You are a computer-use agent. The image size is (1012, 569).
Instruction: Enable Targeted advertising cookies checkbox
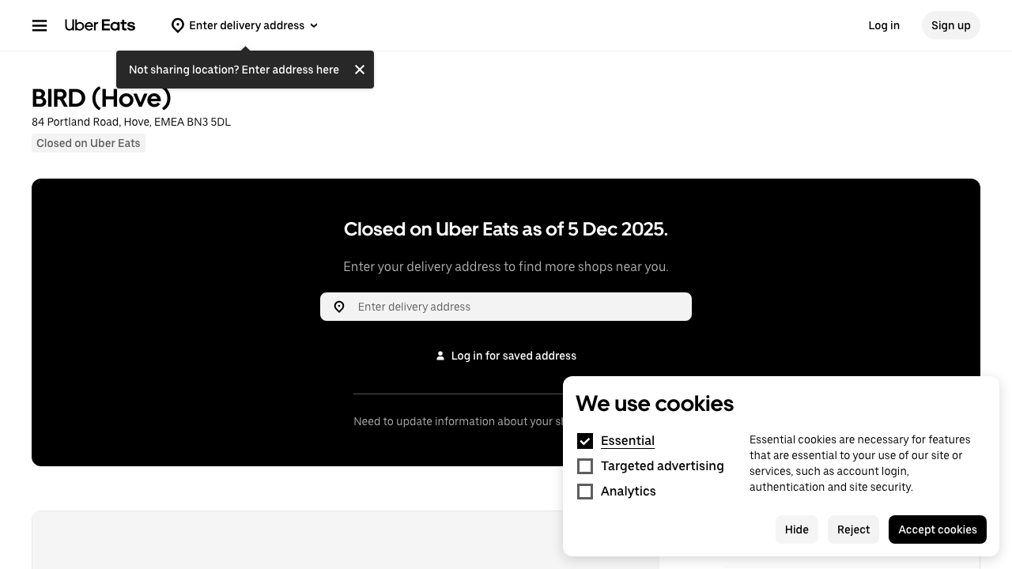pos(585,466)
